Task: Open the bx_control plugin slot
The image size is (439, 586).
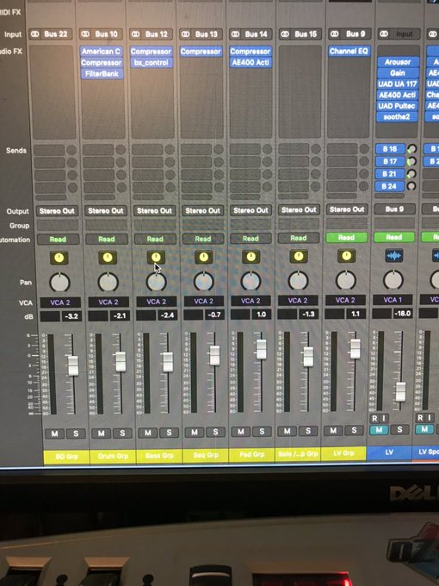Action: point(151,62)
